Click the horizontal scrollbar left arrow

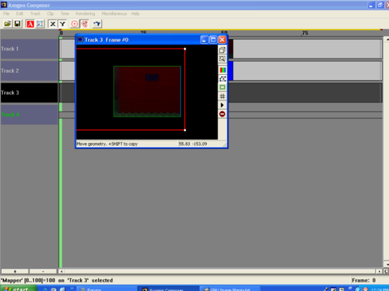62,271
